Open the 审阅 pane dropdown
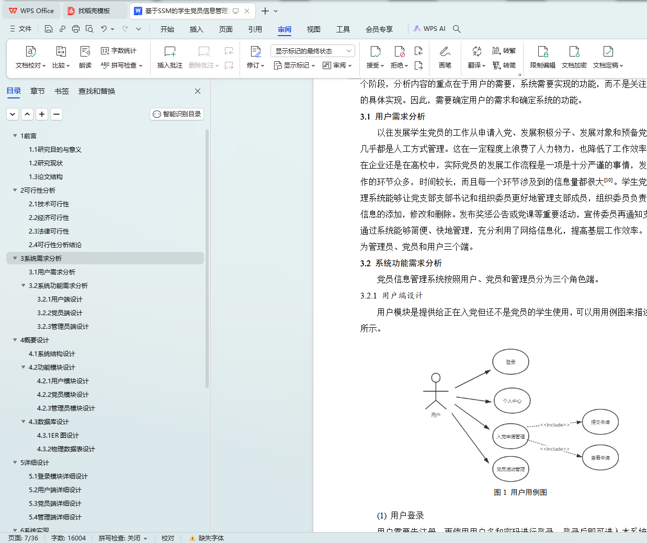 [337, 65]
